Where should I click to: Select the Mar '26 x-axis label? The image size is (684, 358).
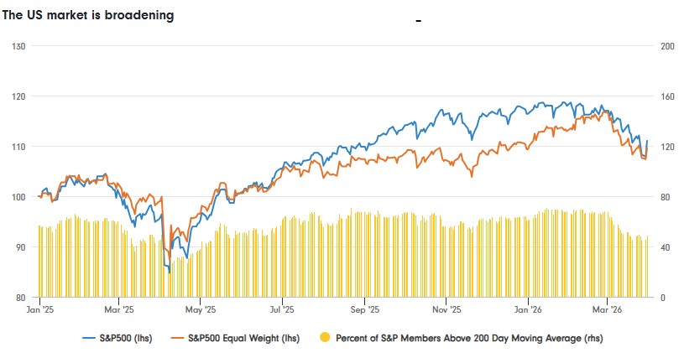(x=608, y=309)
